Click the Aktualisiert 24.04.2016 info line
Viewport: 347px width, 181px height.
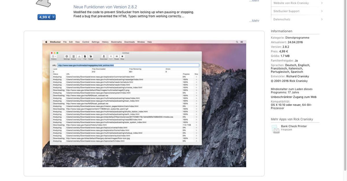pyautogui.click(x=287, y=42)
